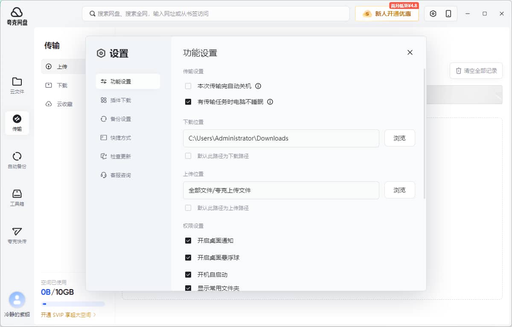Check 默认此路径为上传路径
The image size is (512, 327).
tap(188, 208)
